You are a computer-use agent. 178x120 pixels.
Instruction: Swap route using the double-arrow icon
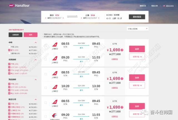click(x=72, y=17)
